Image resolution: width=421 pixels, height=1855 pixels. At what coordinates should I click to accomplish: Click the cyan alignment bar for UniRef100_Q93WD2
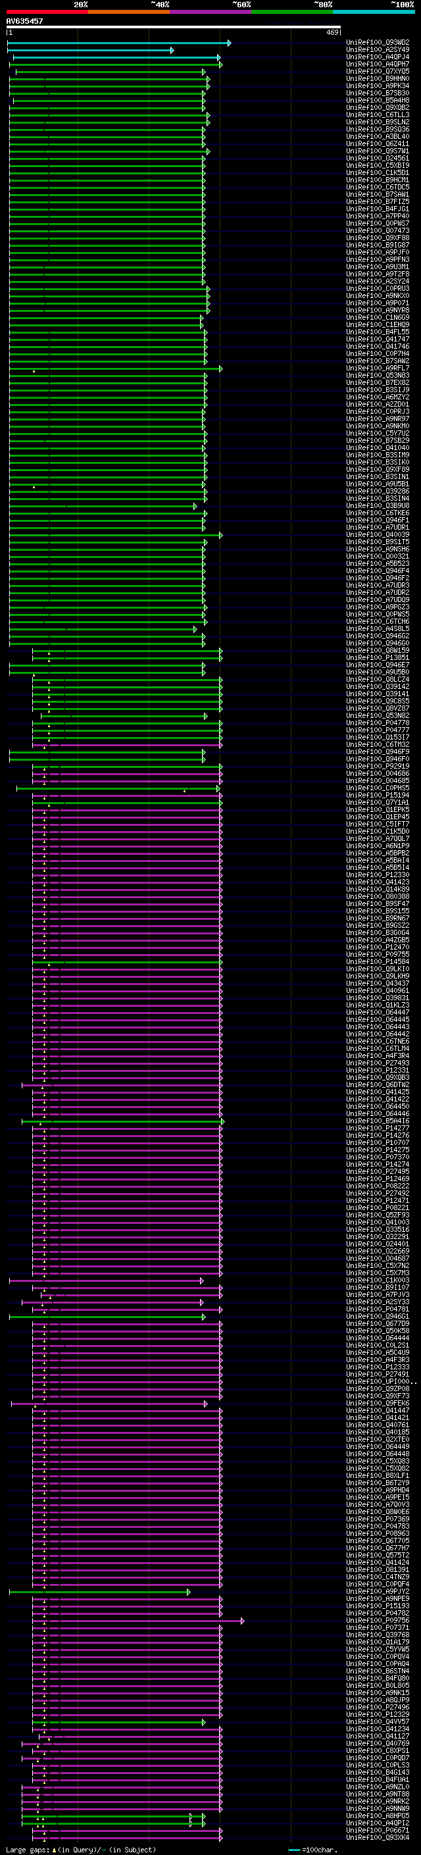[119, 43]
